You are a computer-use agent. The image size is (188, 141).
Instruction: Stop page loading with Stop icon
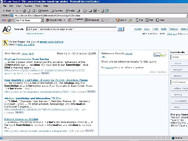pyautogui.click(x=24, y=11)
